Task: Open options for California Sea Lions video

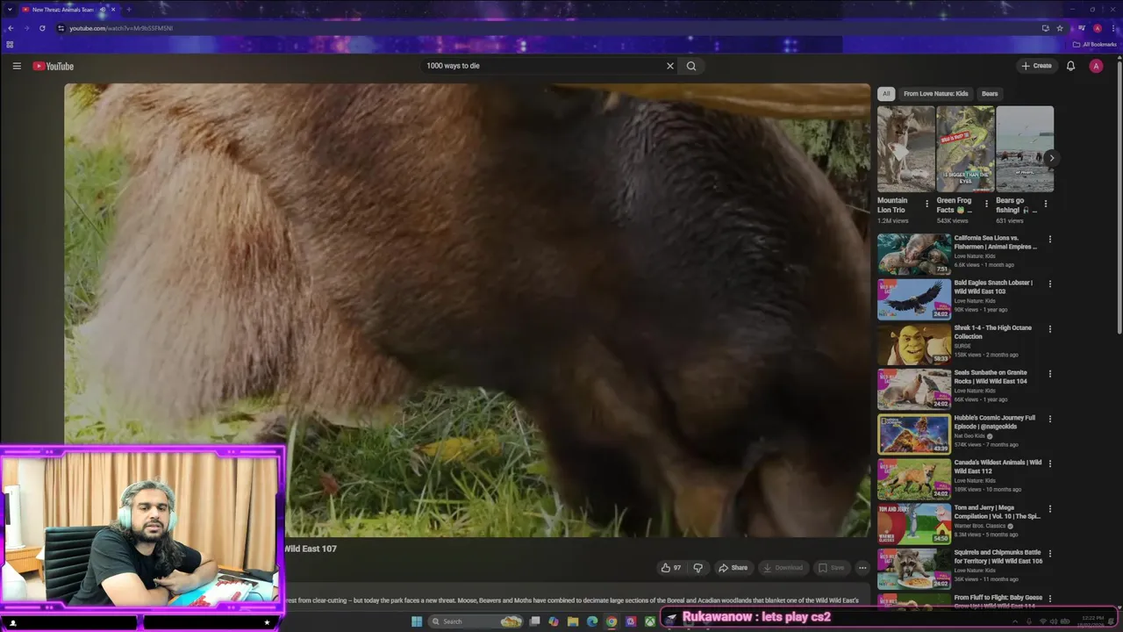Action: pyautogui.click(x=1049, y=239)
